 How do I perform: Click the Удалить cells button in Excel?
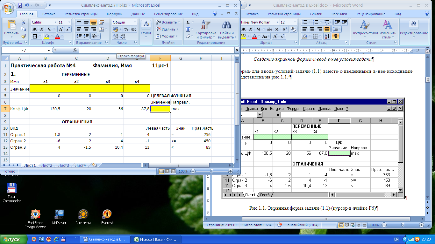[x=168, y=29]
